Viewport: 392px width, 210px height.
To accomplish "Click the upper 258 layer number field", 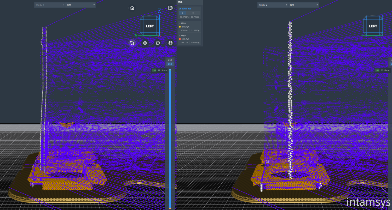I will 170,60.
